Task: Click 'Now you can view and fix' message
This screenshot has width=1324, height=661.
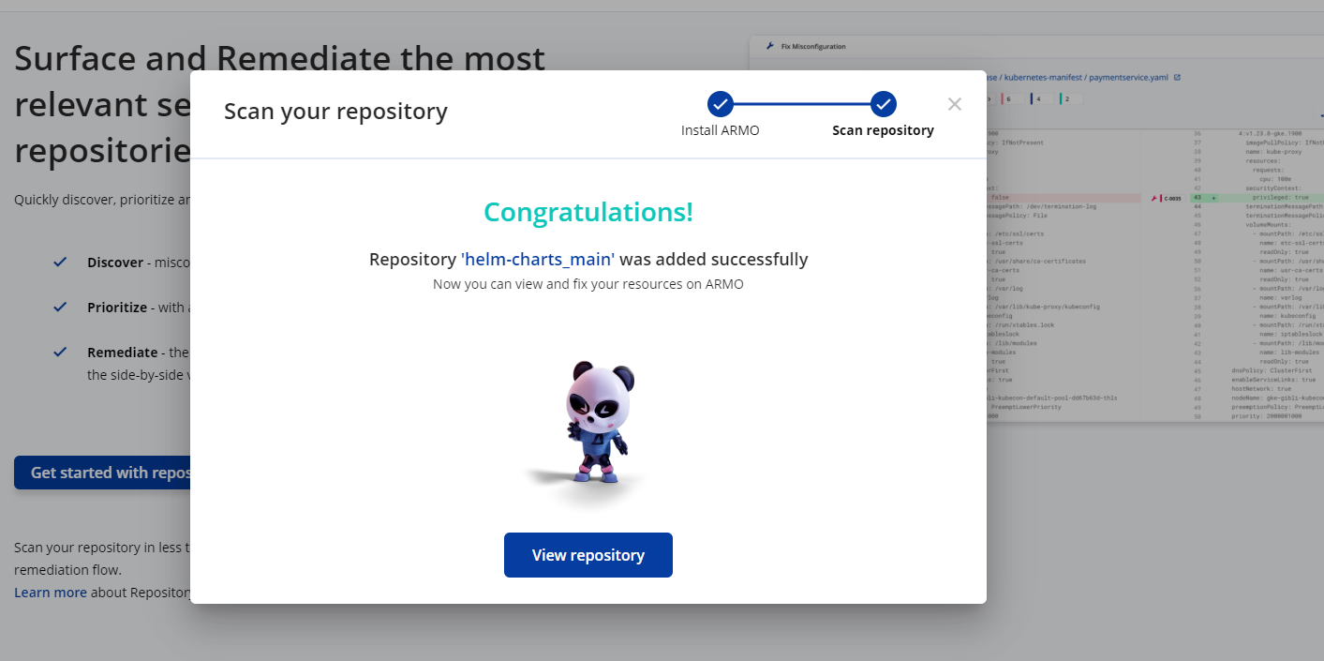Action: point(588,284)
